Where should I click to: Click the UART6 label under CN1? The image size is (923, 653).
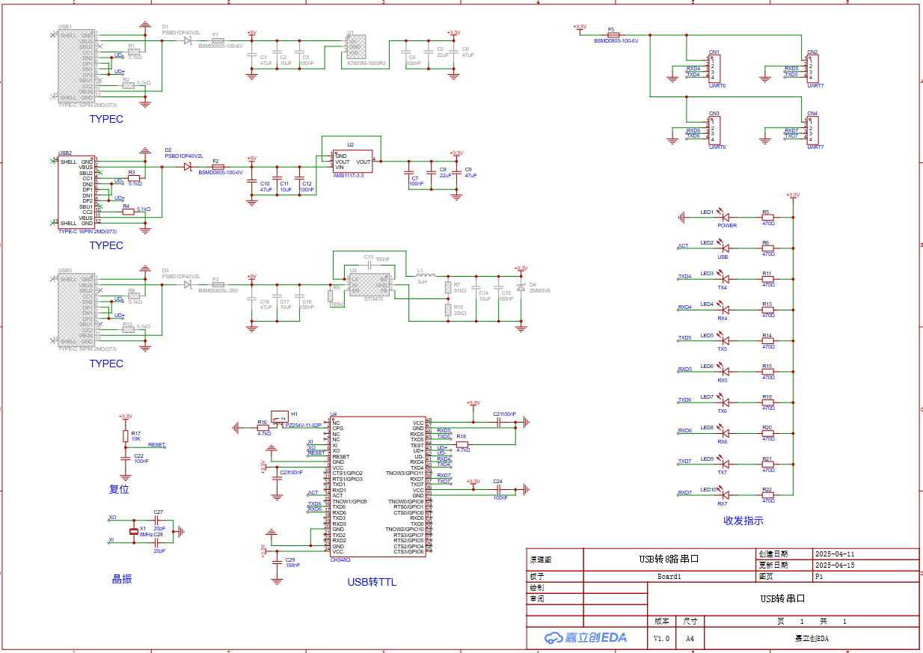717,86
